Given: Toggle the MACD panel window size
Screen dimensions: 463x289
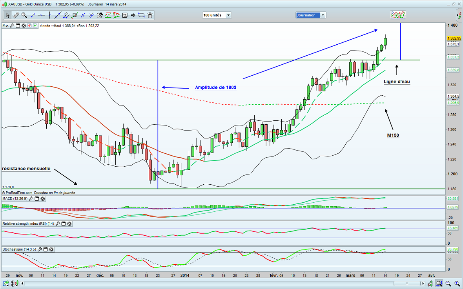Looking at the screenshot, I should click(x=36, y=199).
